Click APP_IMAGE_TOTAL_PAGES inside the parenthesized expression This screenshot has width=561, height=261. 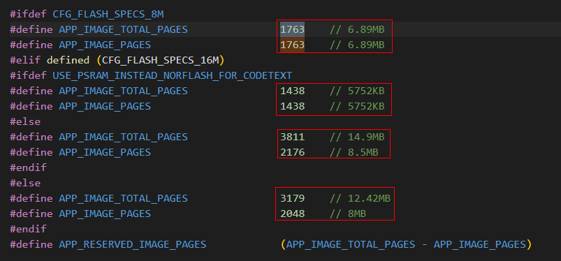coord(351,244)
